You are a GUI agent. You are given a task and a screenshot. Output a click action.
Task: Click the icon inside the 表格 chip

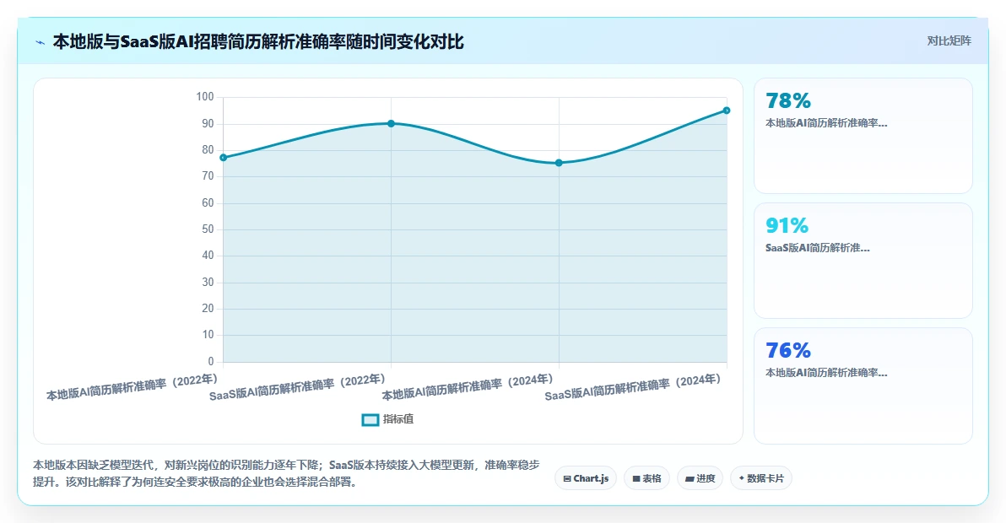click(x=636, y=479)
